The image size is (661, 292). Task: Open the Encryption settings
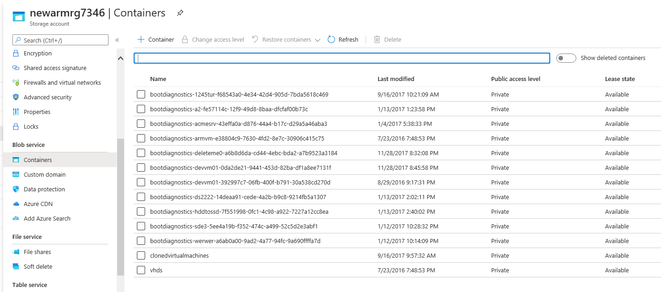point(38,53)
